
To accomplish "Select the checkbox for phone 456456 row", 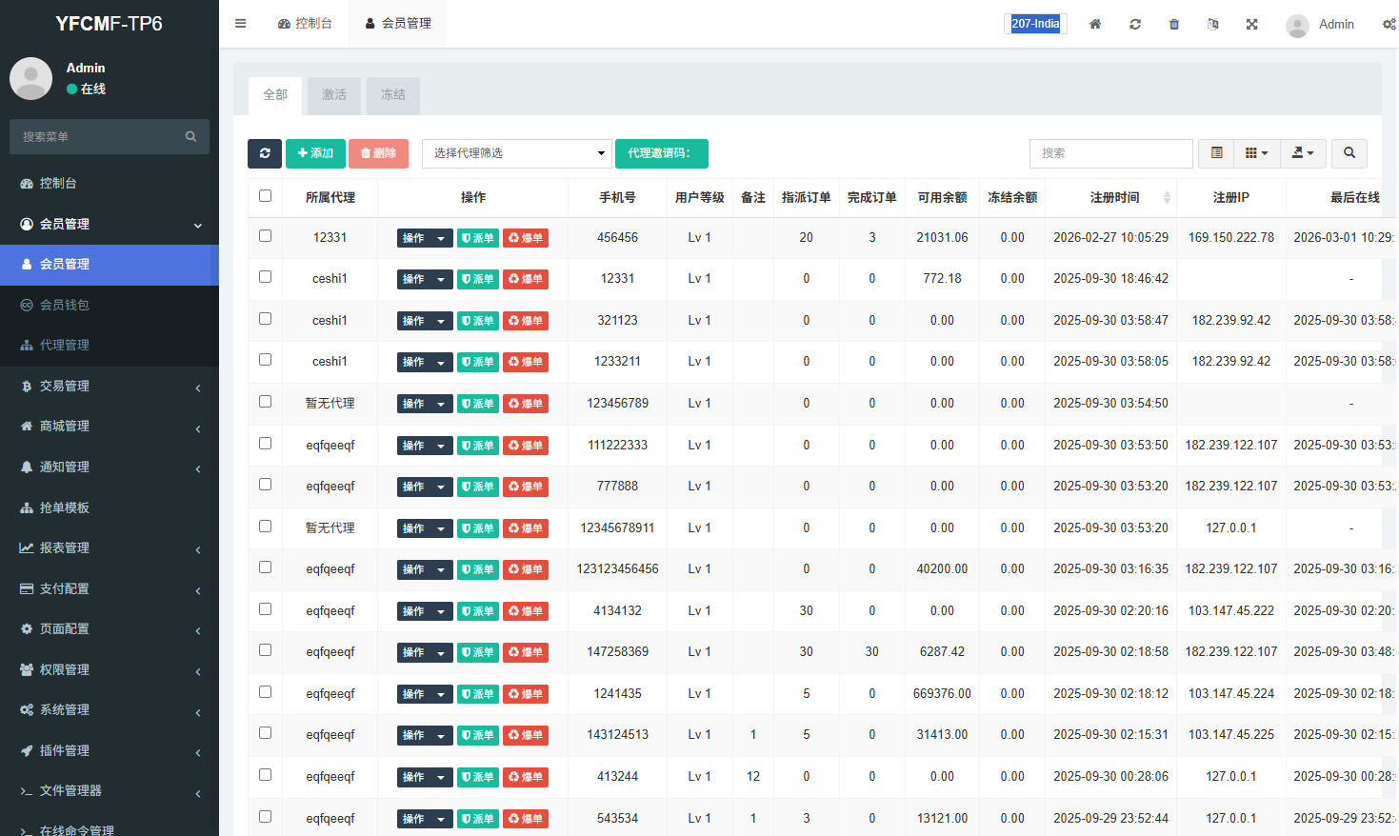I will click(266, 236).
